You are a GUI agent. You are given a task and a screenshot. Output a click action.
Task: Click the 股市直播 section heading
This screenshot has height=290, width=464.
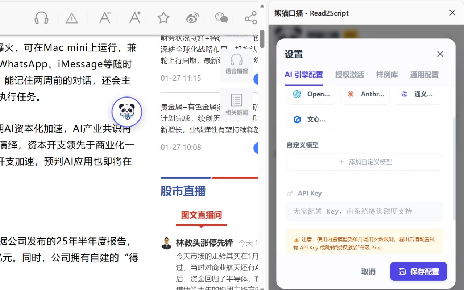point(183,191)
